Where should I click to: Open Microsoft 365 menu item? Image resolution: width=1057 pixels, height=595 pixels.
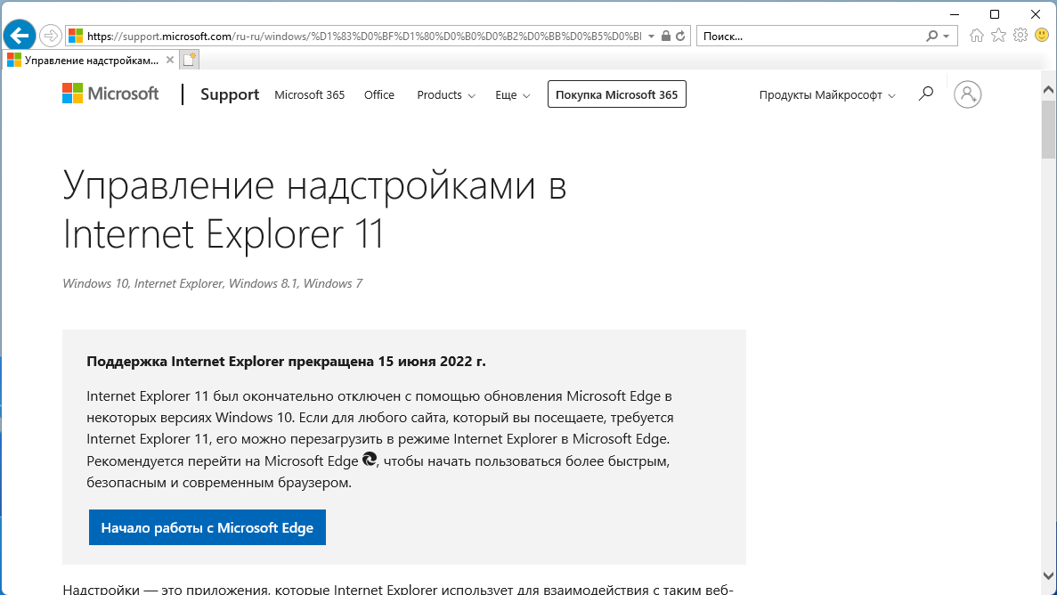point(309,95)
